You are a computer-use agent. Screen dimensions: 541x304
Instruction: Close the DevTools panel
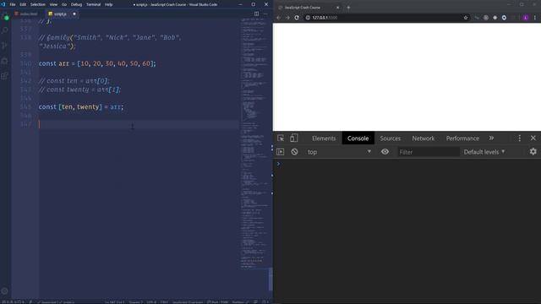coord(533,138)
